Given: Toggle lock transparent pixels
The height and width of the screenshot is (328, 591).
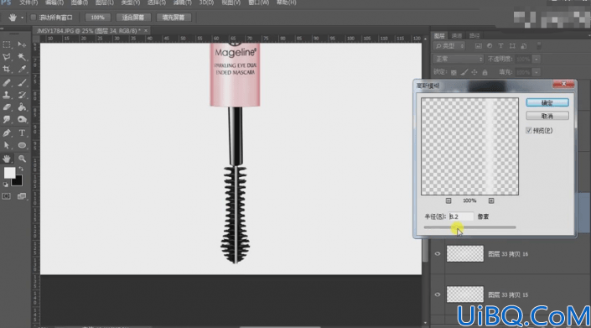Looking at the screenshot, I should click(x=454, y=72).
